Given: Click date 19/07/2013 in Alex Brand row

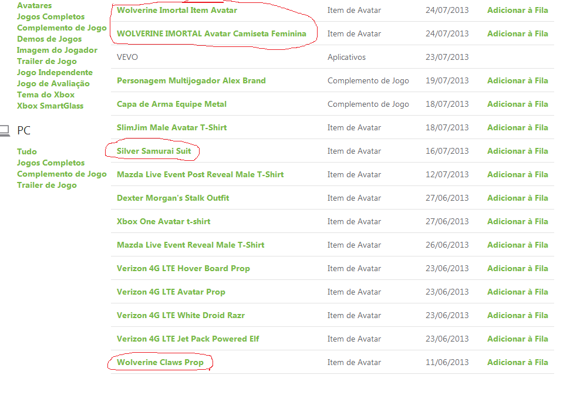Looking at the screenshot, I should pyautogui.click(x=447, y=80).
